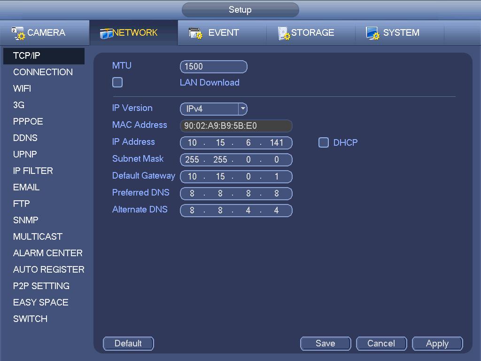Click the CAMERA tab icon
Screen dimensions: 481x361
pos(18,33)
